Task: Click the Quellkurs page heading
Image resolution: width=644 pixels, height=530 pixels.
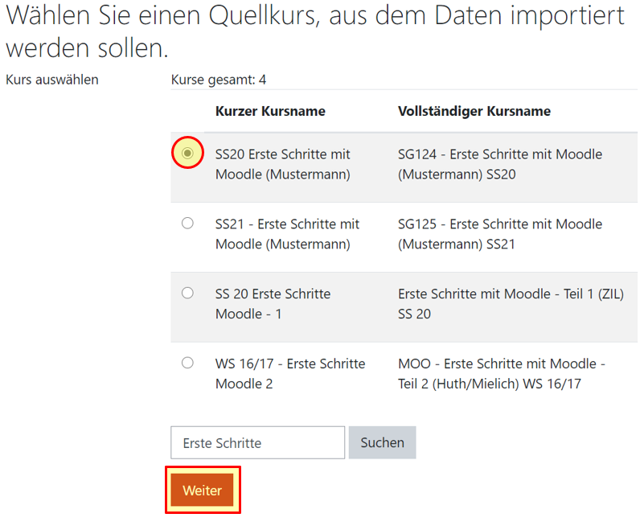Action: pos(314,31)
